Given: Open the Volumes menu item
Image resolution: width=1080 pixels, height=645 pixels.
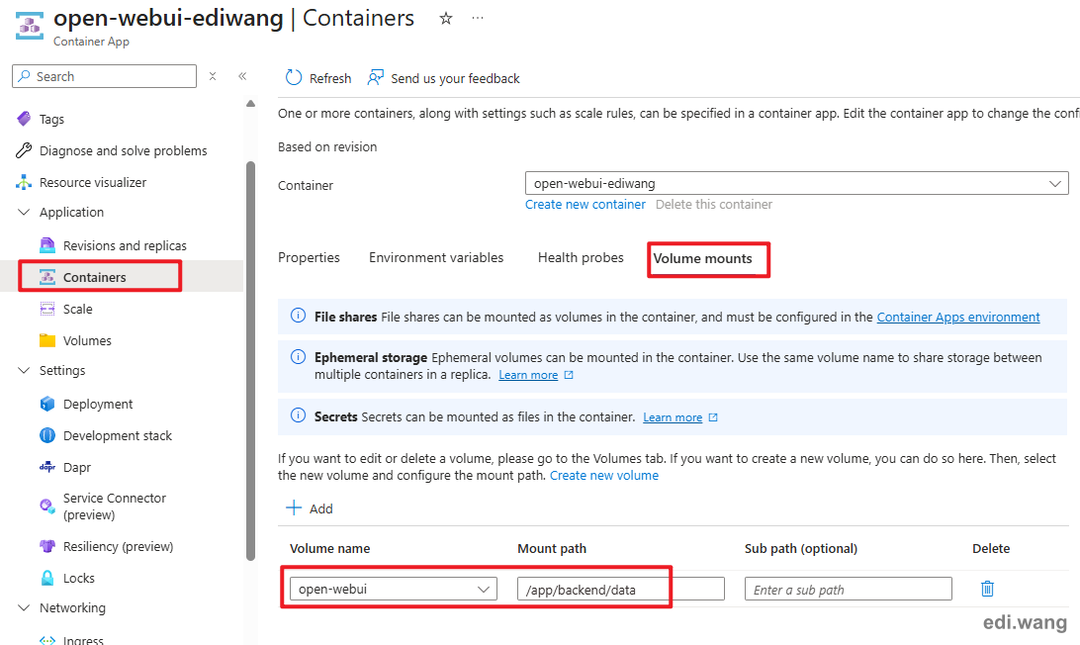Looking at the screenshot, I should pos(87,340).
